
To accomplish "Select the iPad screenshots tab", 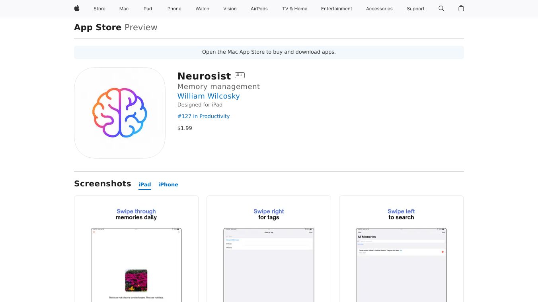I will (145, 185).
